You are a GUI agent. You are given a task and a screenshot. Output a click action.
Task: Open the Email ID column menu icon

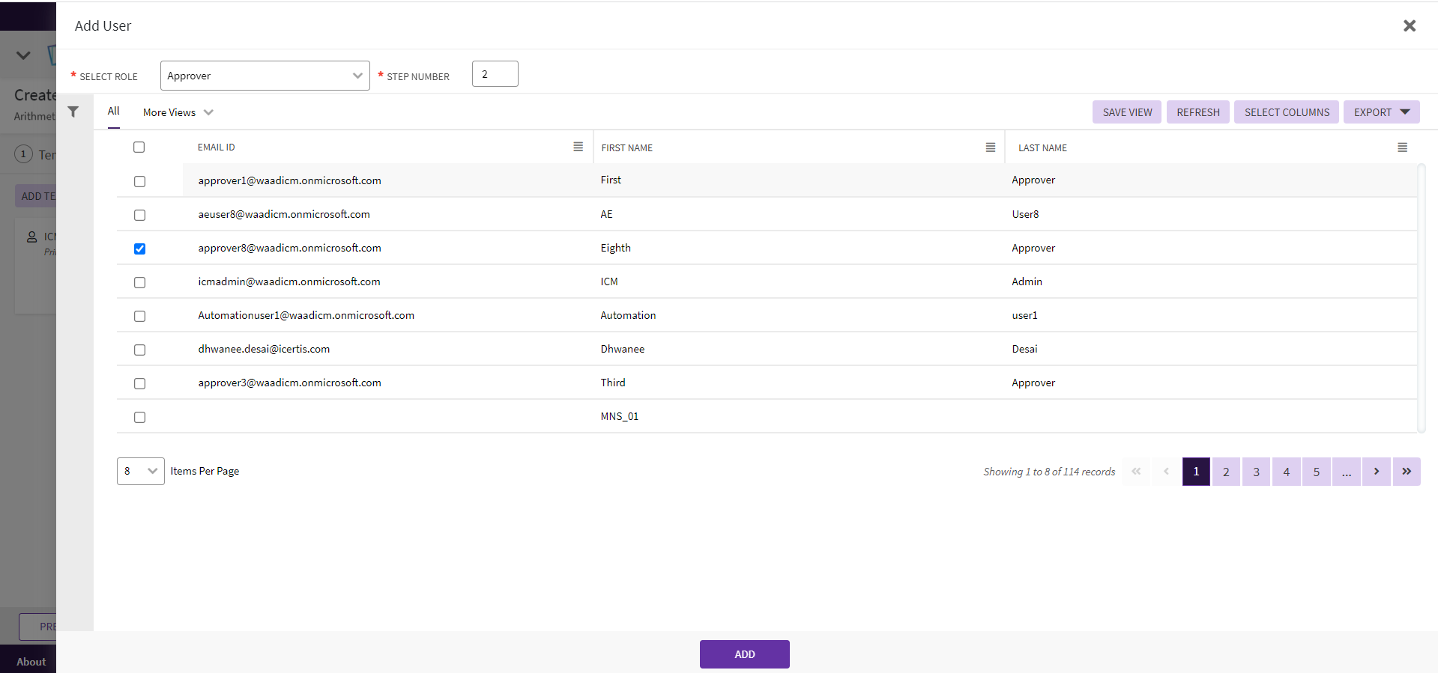click(578, 147)
